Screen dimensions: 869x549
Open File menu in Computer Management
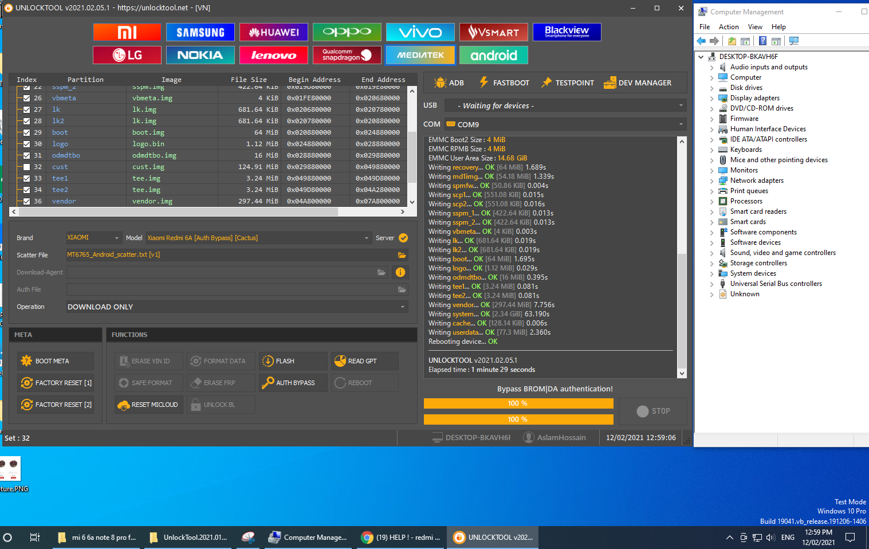705,27
